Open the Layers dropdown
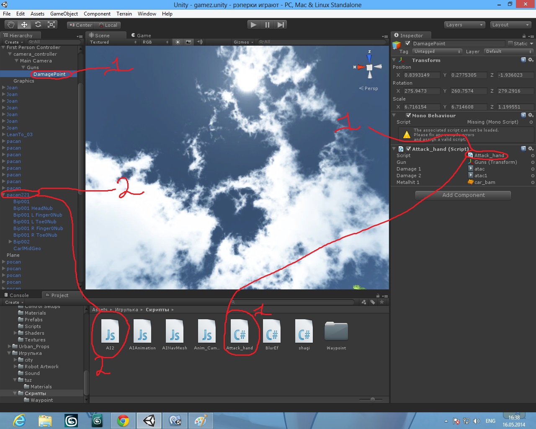Image resolution: width=536 pixels, height=429 pixels. [464, 25]
